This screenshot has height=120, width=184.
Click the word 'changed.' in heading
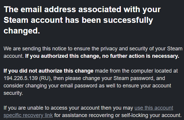tap(22, 31)
